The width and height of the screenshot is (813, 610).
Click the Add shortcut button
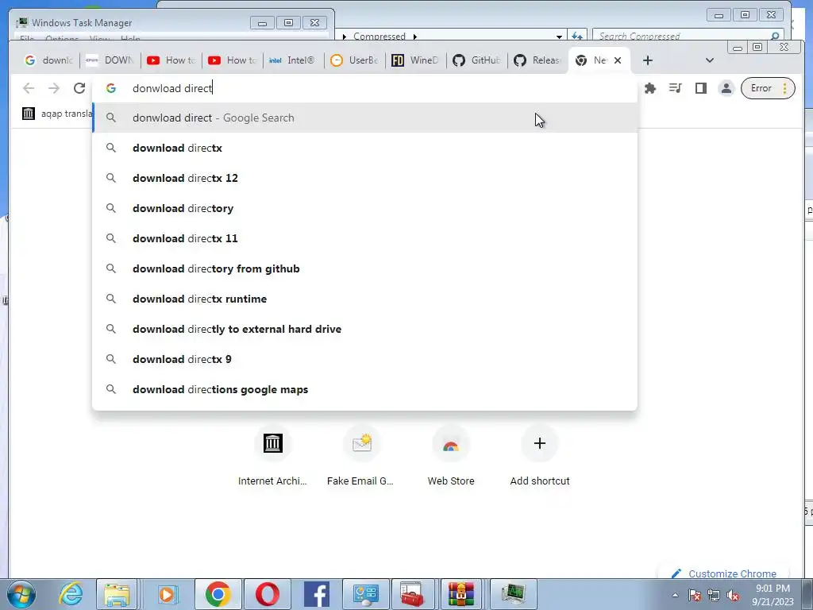click(x=540, y=457)
